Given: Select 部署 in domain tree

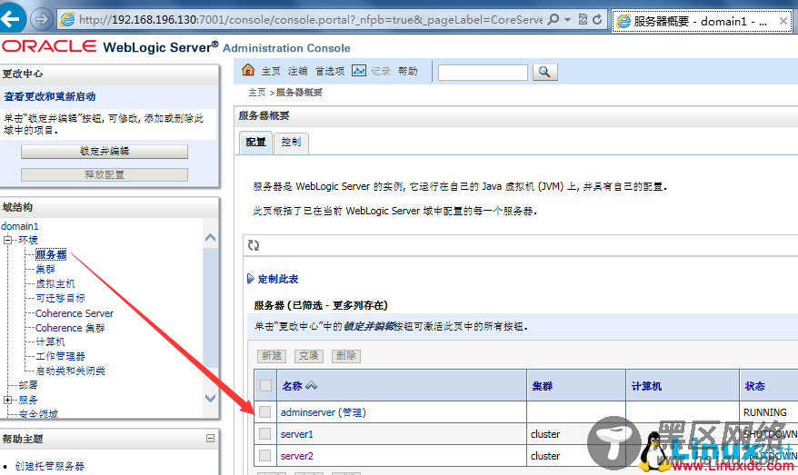Looking at the screenshot, I should (28, 385).
